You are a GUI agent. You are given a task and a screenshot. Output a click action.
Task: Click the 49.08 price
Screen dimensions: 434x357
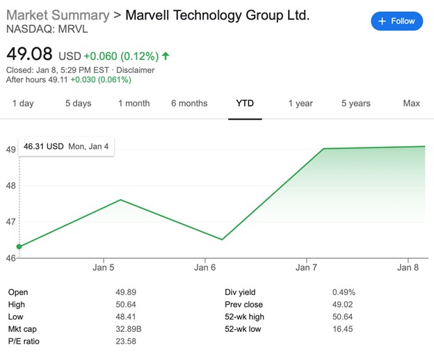coord(30,54)
